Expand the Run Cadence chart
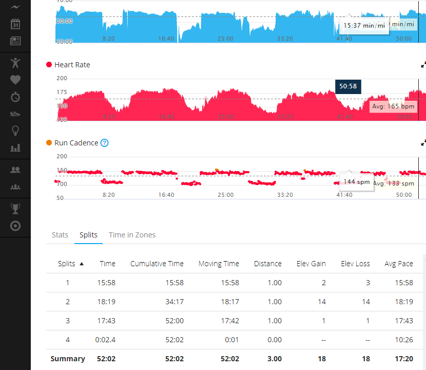The width and height of the screenshot is (426, 370). click(x=423, y=143)
